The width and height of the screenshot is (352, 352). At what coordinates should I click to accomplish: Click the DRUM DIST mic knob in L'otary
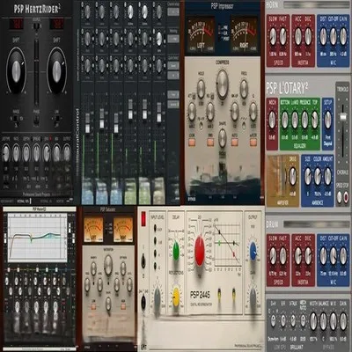coord(323,255)
